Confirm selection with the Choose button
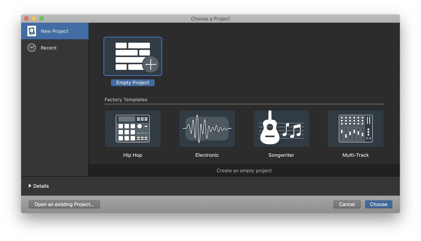Image resolution: width=421 pixels, height=241 pixels. pos(378,204)
